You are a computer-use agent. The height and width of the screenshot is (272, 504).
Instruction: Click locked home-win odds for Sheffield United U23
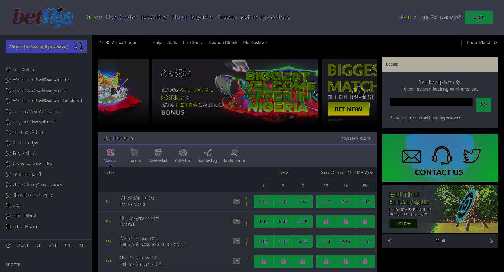[x=263, y=261]
